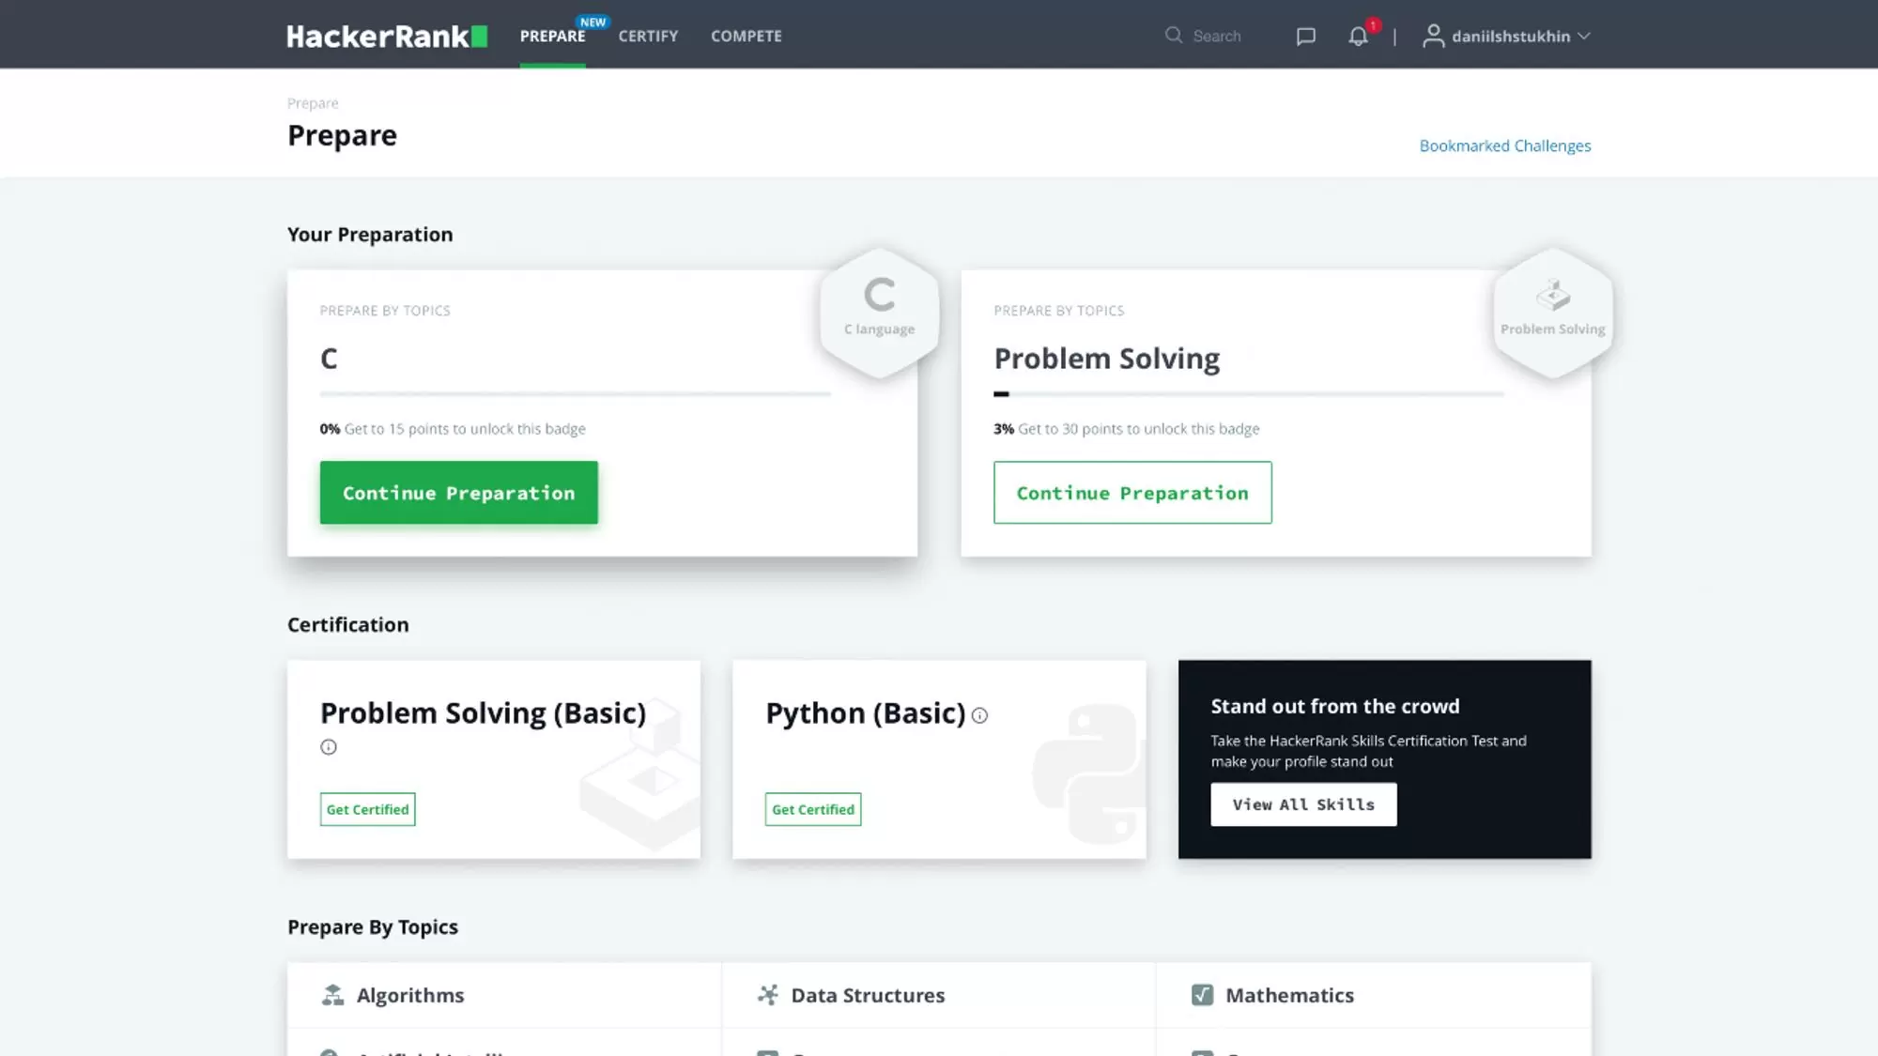Screen dimensions: 1878x1056
Task: Expand the daniilshstukhin account dropdown arrow
Action: tap(1584, 36)
